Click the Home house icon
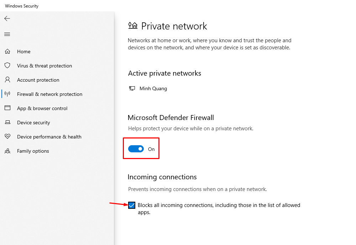The width and height of the screenshot is (356, 245). pyautogui.click(x=7, y=51)
